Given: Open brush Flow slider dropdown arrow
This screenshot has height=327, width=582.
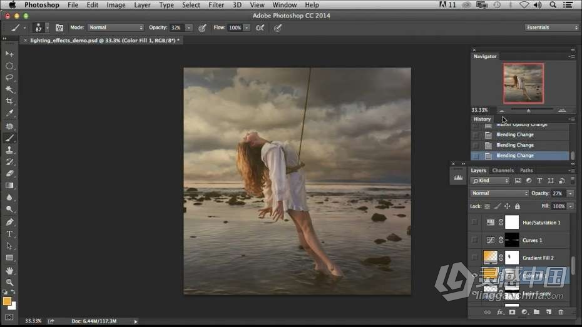Looking at the screenshot, I should pos(247,28).
